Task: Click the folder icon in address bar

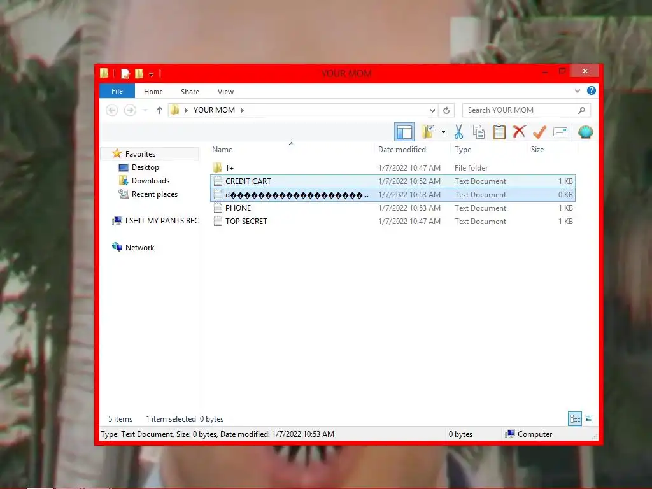Action: tap(175, 110)
